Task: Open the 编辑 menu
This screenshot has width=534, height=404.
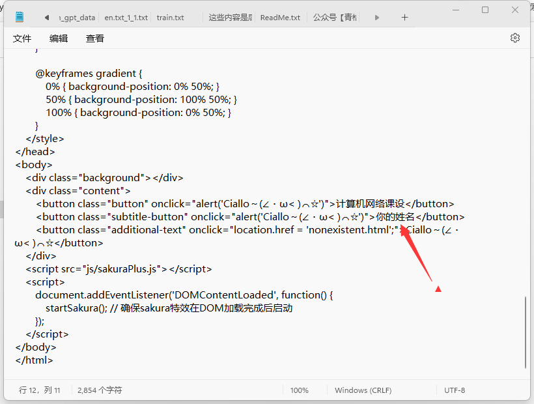Action: (59, 38)
